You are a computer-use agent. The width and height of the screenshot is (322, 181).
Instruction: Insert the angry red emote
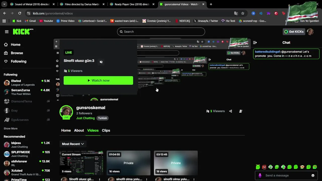pos(264,167)
